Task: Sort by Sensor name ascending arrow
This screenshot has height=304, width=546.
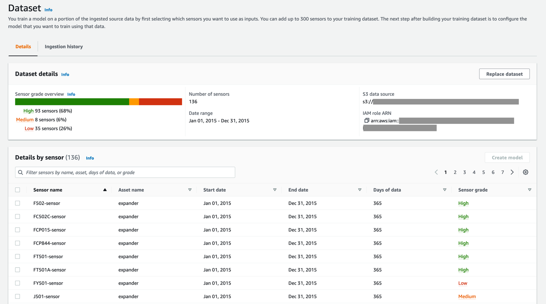Action: point(105,190)
